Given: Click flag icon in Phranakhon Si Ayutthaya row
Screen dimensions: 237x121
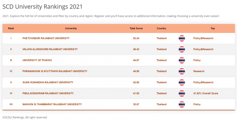Looking at the screenshot, I should [182, 71].
